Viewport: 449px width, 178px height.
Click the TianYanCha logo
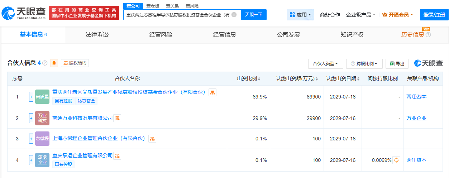tap(24, 13)
